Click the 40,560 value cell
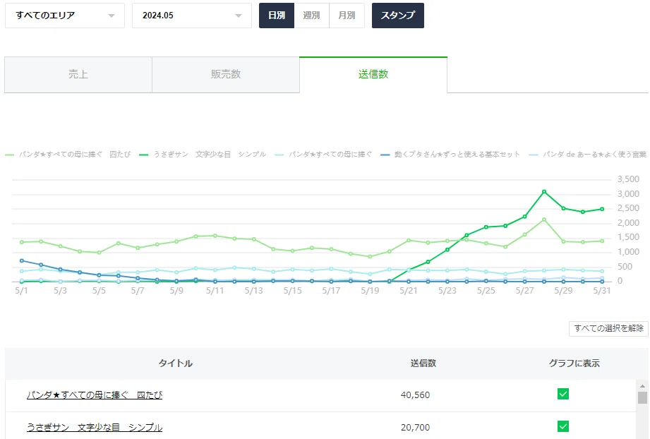Viewport: 650px width, 439px height. (415, 395)
